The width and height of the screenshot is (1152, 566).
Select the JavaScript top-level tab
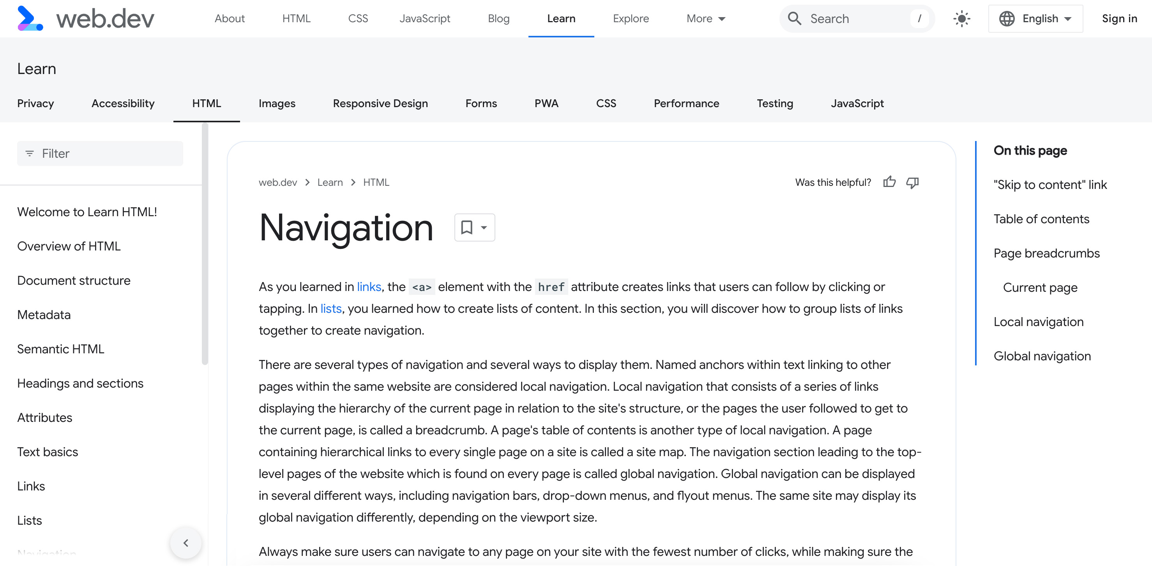pos(425,18)
